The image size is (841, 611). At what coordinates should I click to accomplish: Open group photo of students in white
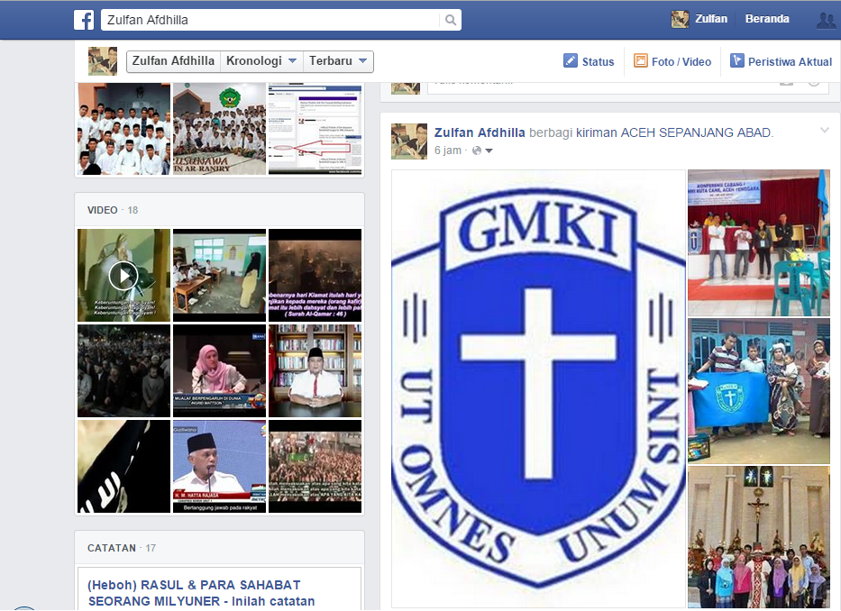pyautogui.click(x=123, y=129)
